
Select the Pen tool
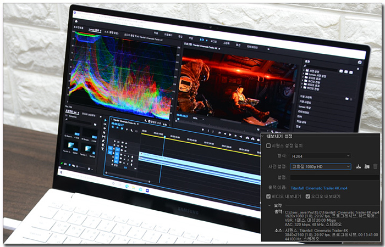click(x=103, y=141)
